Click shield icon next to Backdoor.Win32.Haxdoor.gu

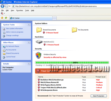39,80
